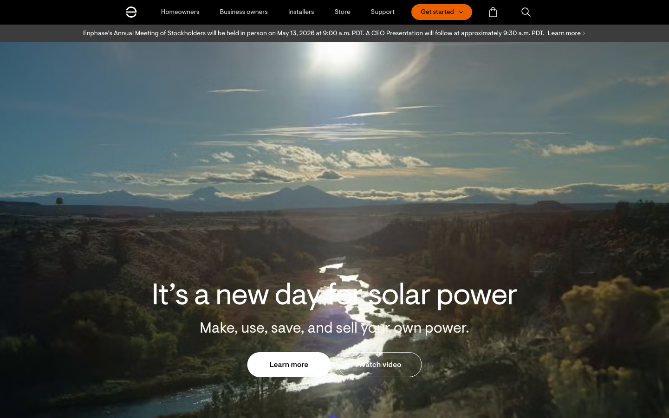
Task: Open the Support menu
Action: pos(383,12)
